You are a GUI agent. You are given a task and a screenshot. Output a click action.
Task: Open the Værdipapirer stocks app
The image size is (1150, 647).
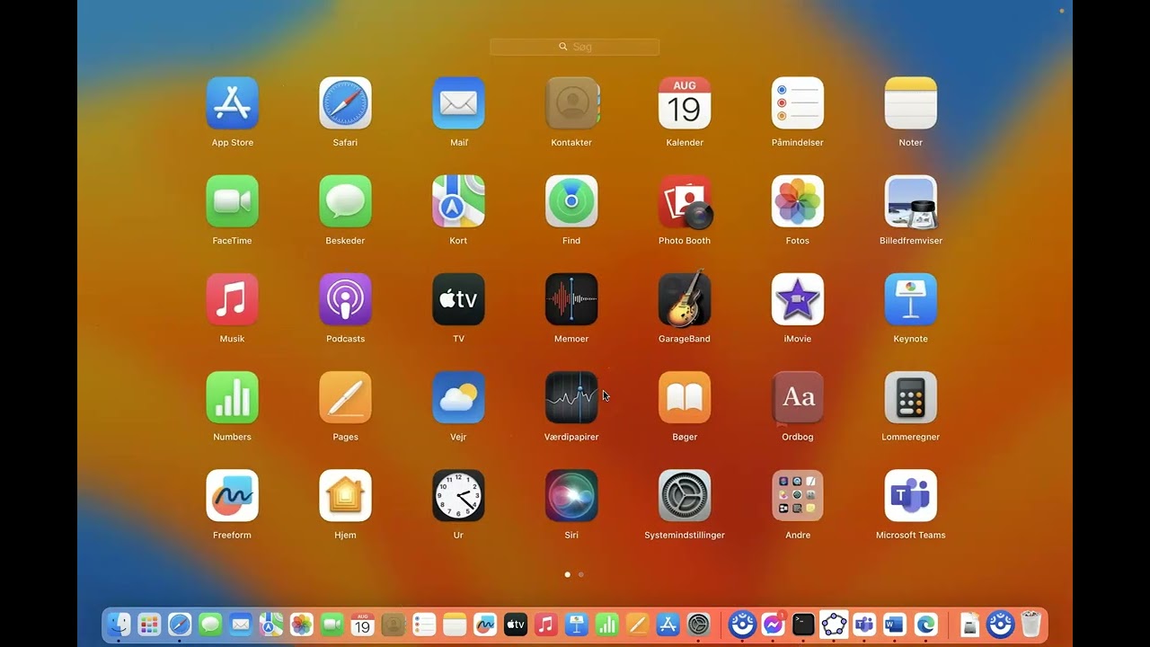[x=571, y=397]
